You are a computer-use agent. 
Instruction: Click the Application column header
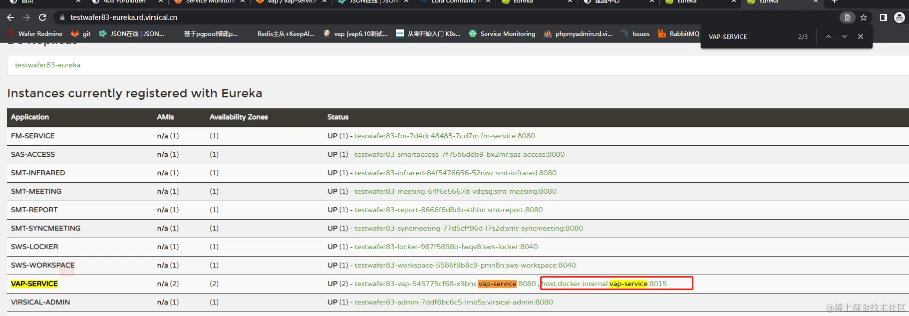(x=30, y=117)
